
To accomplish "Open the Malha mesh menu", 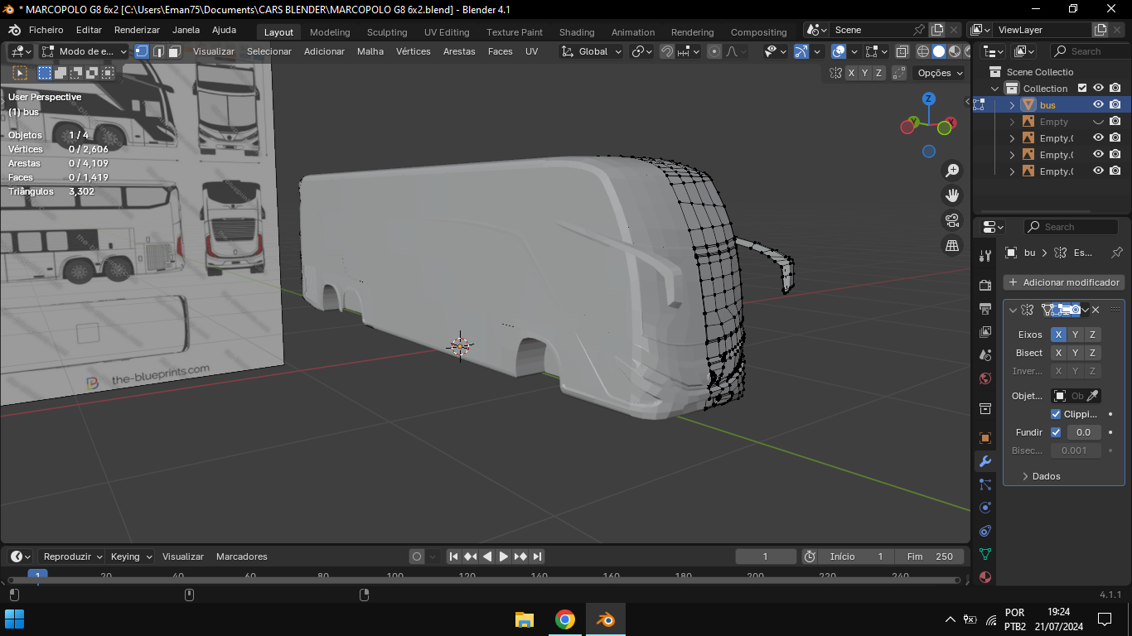I will click(370, 51).
